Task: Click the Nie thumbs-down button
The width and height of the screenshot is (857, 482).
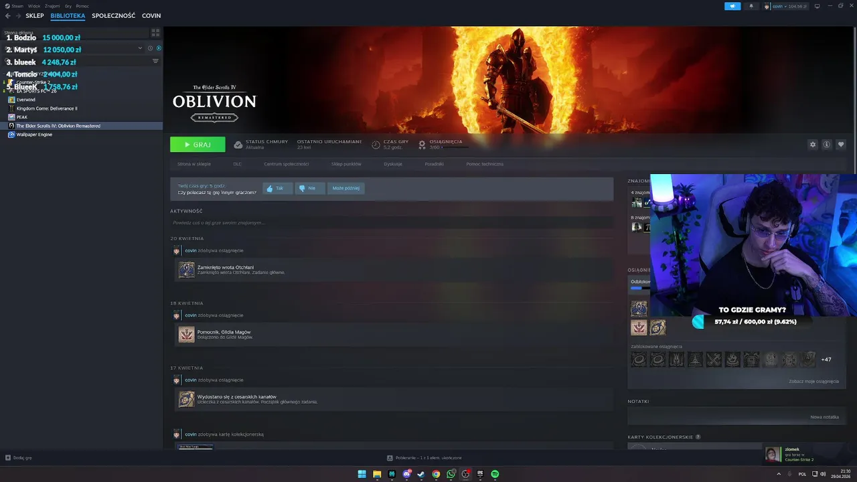Action: tap(309, 189)
